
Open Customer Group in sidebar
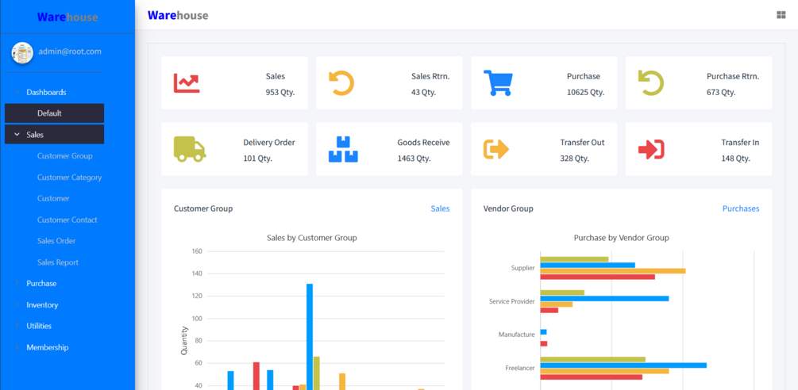(64, 156)
